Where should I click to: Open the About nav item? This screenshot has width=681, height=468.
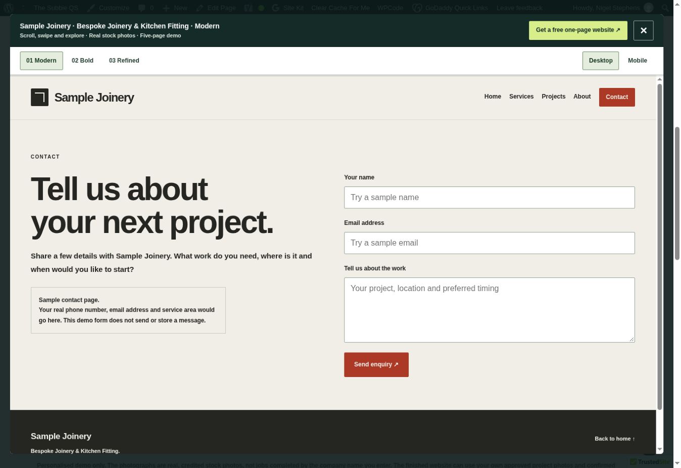(582, 97)
